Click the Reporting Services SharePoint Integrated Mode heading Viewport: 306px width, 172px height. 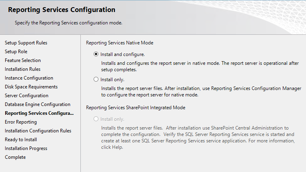136,108
